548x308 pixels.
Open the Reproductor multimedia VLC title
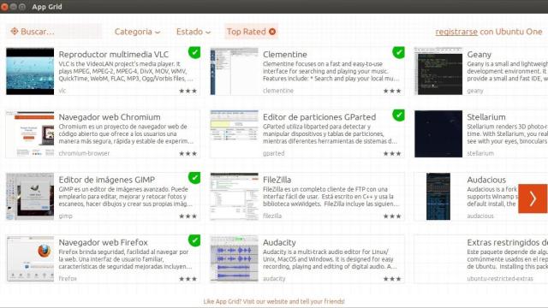114,55
